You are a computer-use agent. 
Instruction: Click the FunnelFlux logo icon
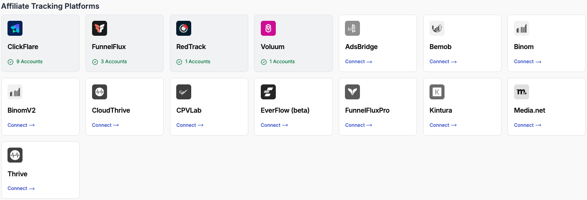point(100,28)
